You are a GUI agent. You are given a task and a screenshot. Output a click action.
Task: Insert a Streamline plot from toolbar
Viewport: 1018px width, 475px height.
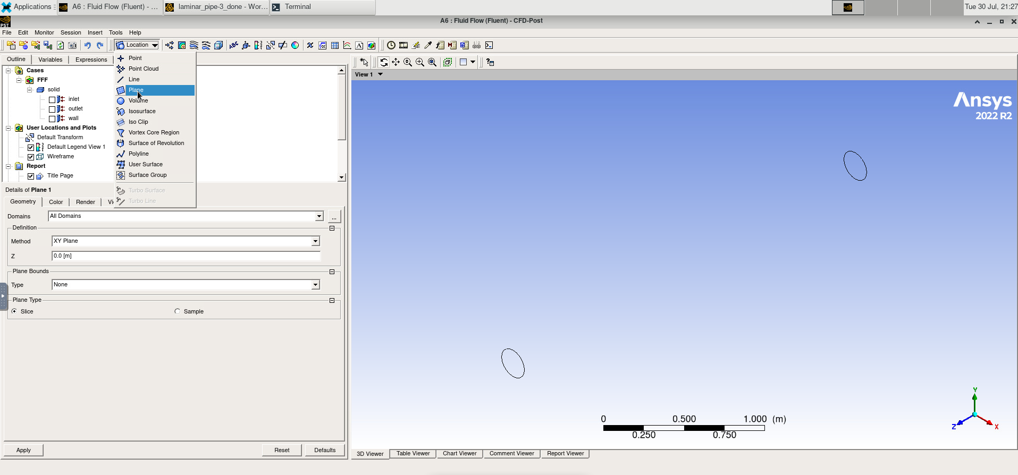pos(194,45)
